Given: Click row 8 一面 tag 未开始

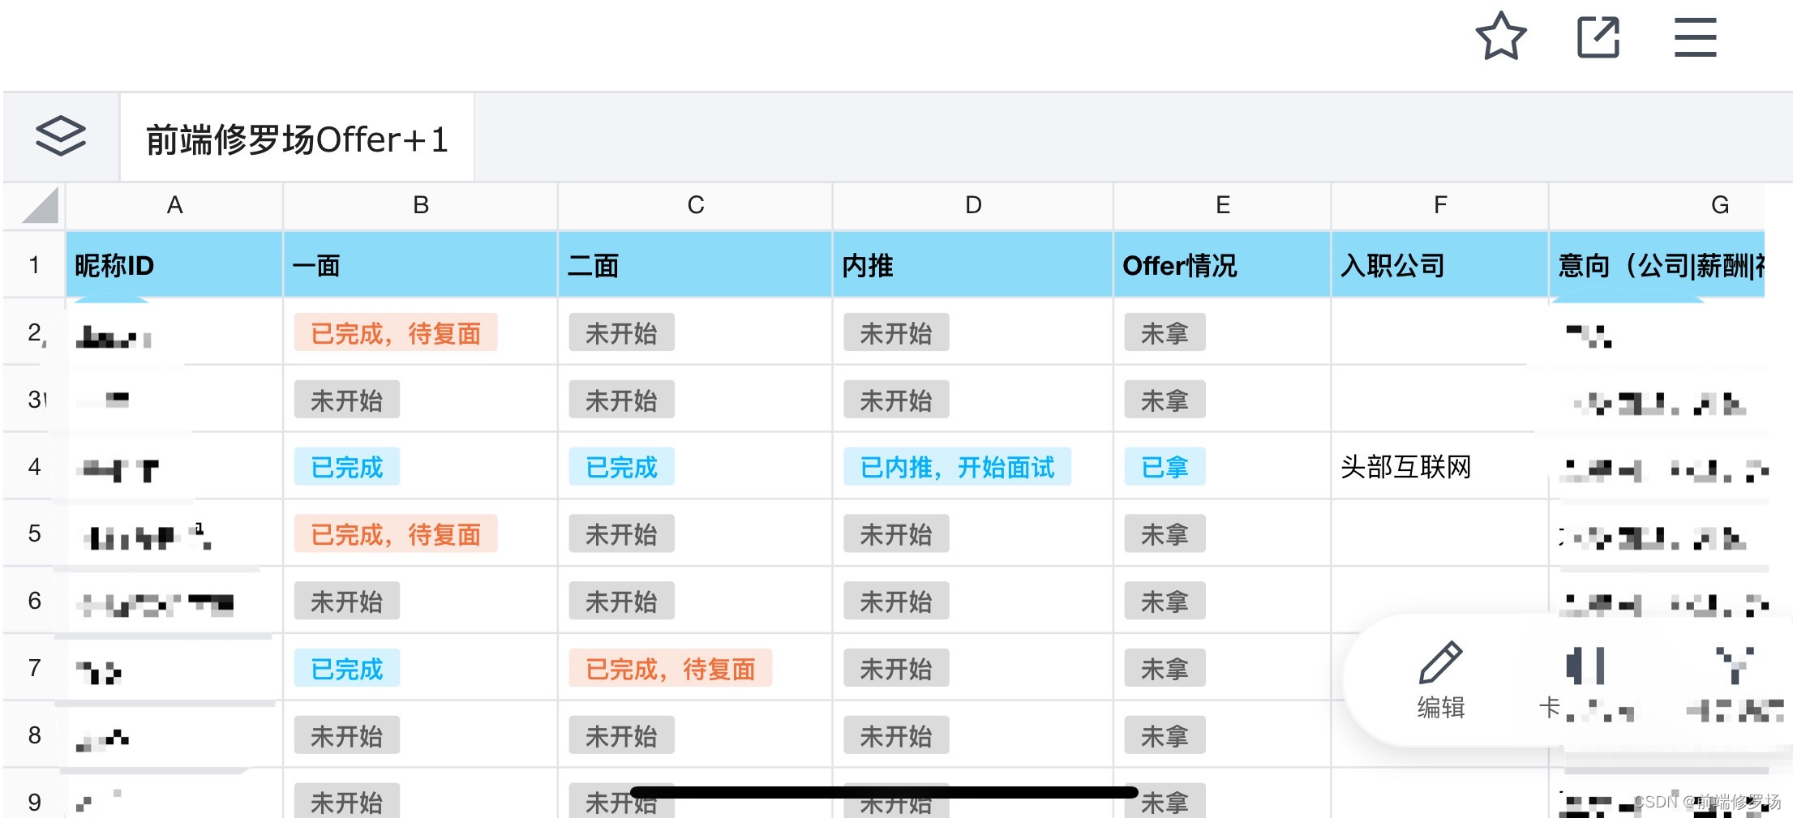Looking at the screenshot, I should (346, 736).
